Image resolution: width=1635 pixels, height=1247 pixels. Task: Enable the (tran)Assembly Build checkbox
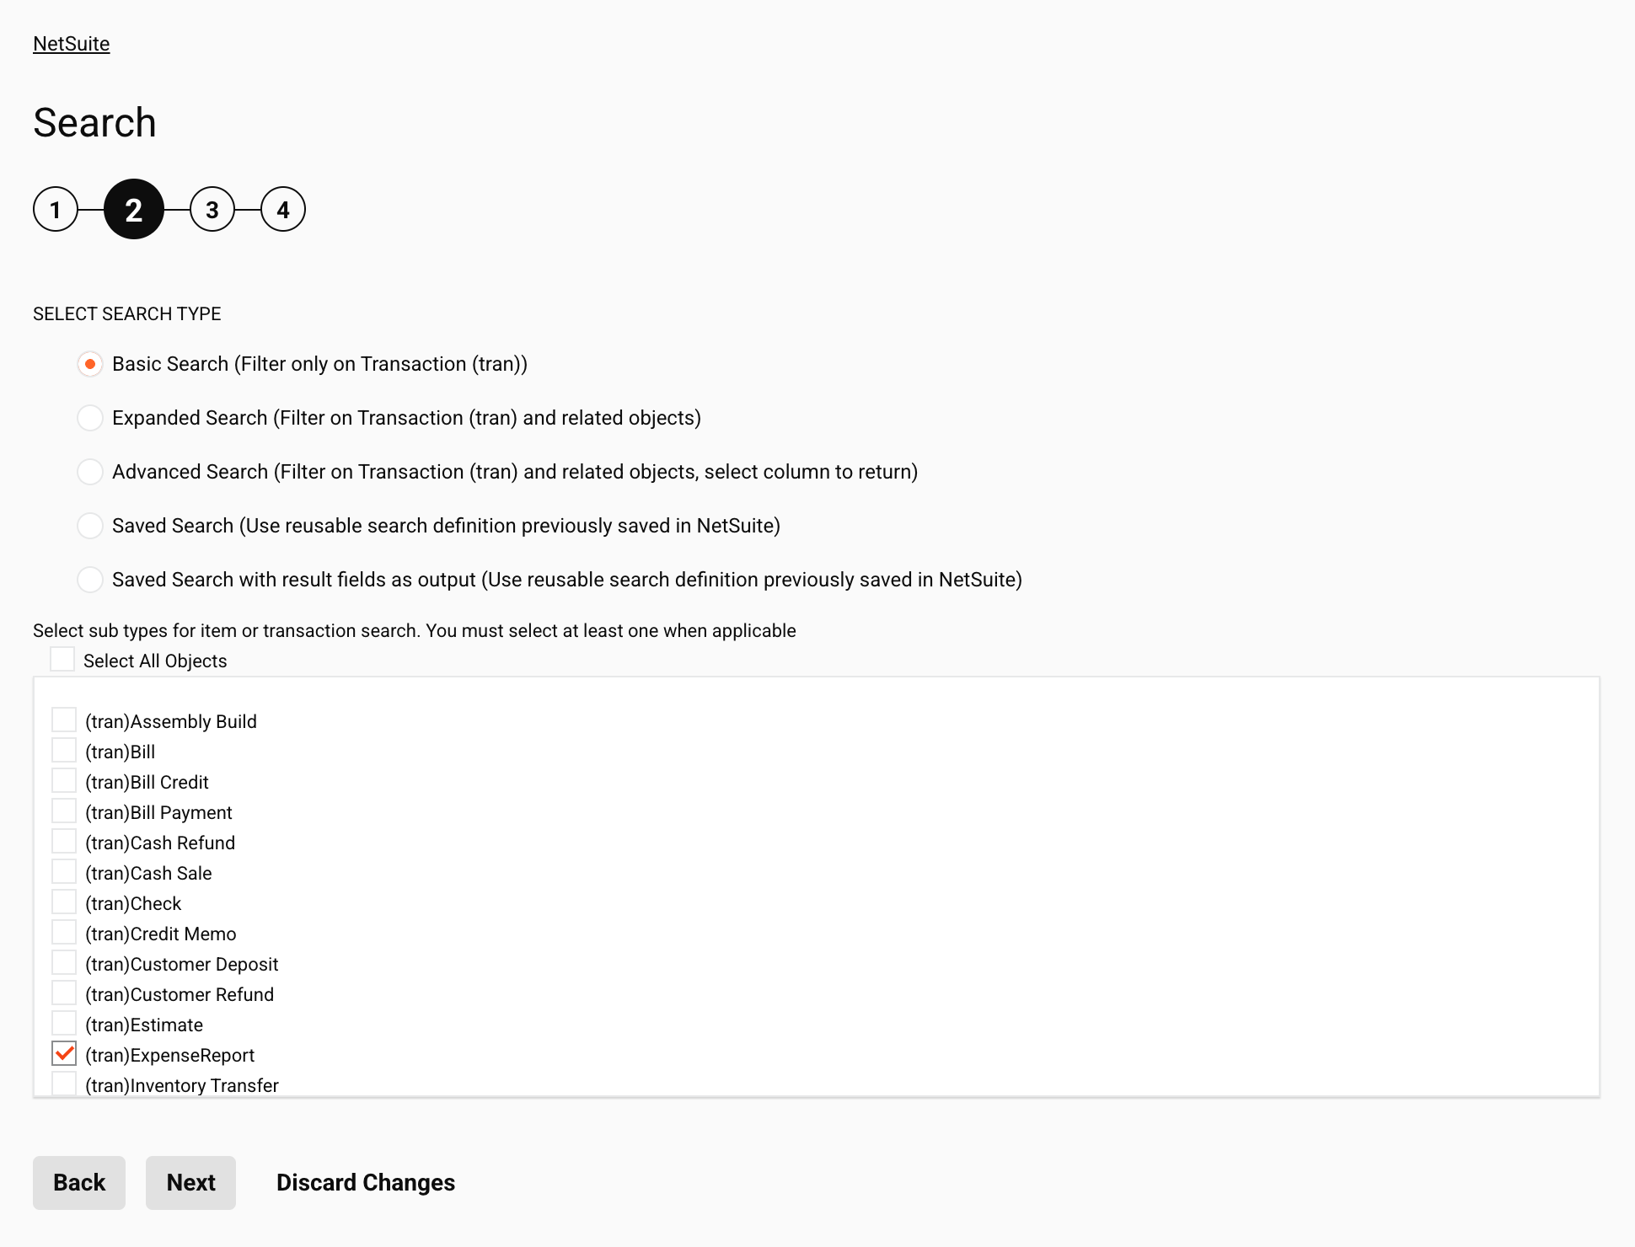pos(64,720)
